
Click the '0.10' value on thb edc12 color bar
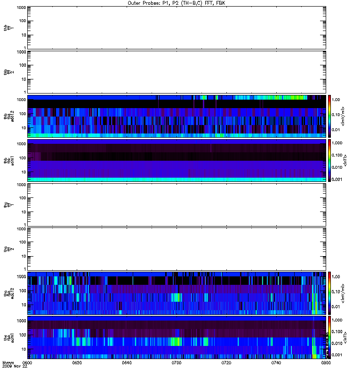pyautogui.click(x=336, y=115)
